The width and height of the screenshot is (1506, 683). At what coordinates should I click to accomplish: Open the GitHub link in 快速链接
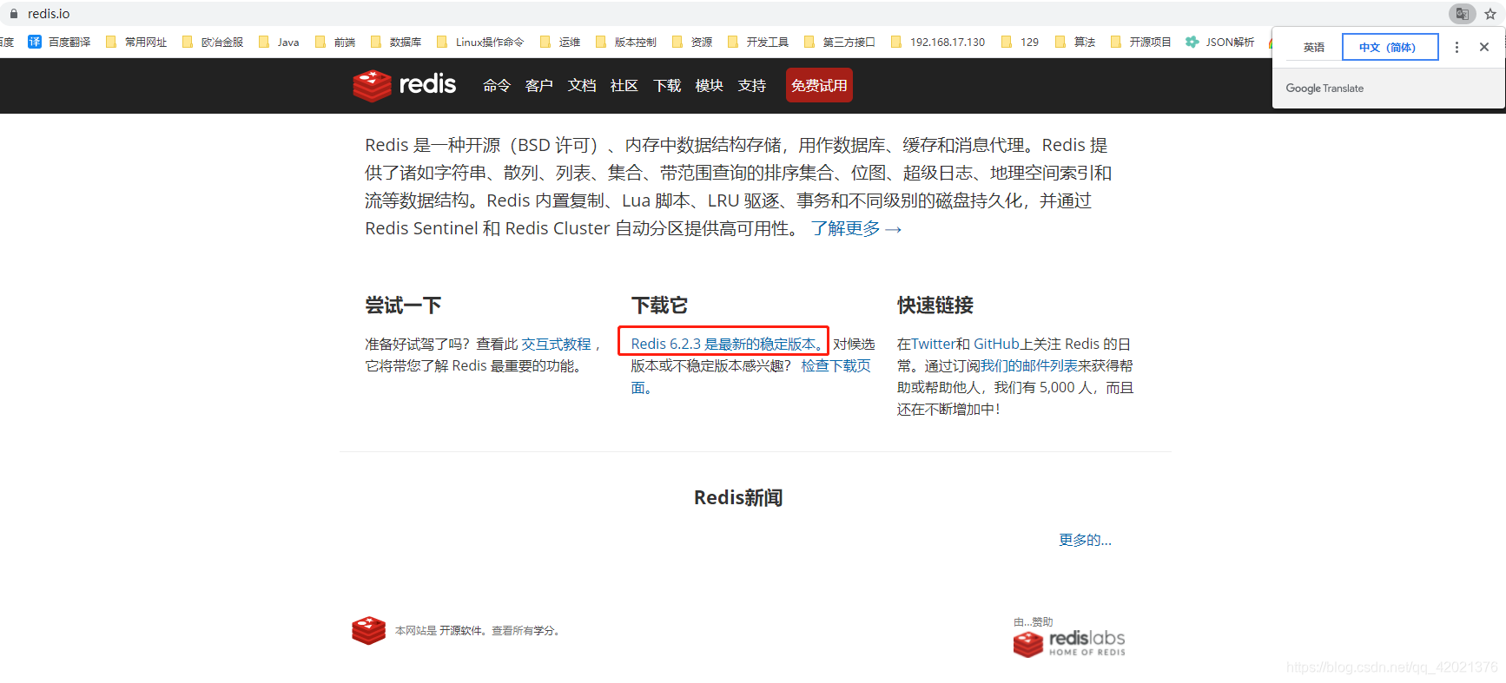click(996, 345)
